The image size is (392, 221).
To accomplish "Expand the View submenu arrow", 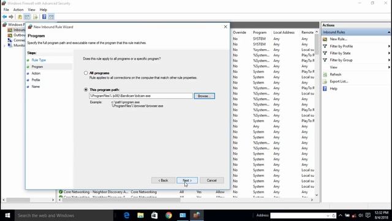I will coord(389,67).
